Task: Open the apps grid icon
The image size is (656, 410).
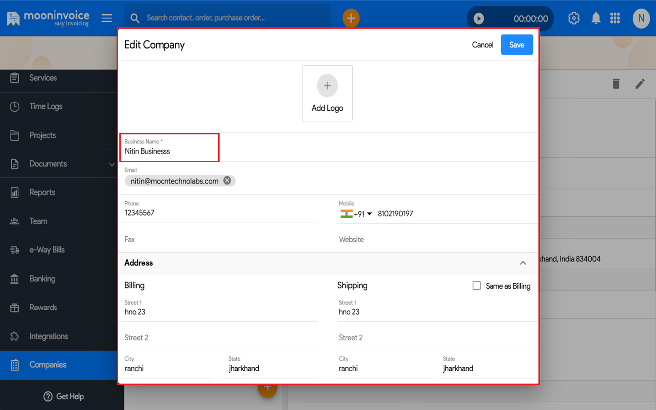Action: [x=615, y=18]
